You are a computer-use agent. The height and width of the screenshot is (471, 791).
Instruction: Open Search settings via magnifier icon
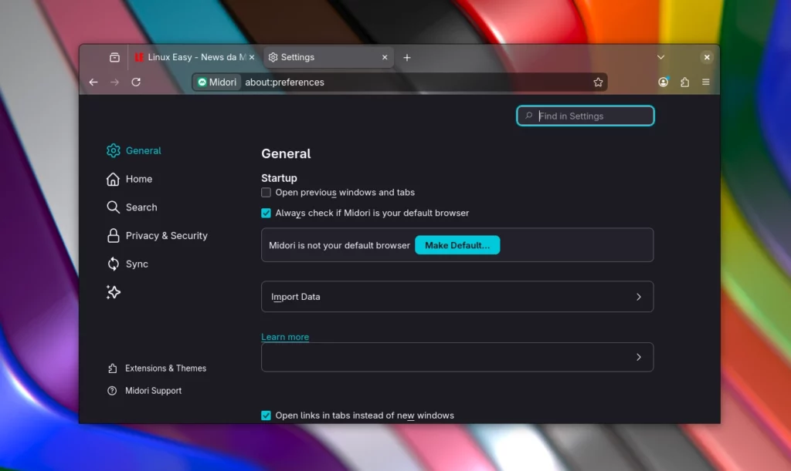(113, 207)
